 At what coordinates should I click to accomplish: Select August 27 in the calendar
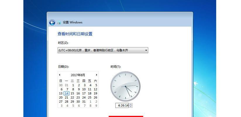click(61, 101)
